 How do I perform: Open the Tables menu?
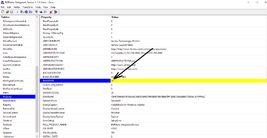coord(16,7)
